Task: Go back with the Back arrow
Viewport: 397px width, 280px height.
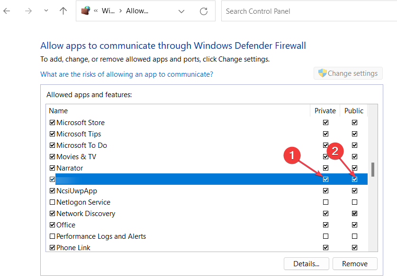Action: tap(7, 11)
